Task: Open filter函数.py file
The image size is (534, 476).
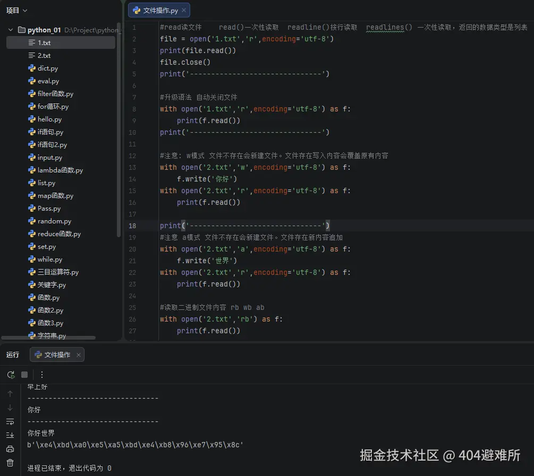Action: pos(55,93)
